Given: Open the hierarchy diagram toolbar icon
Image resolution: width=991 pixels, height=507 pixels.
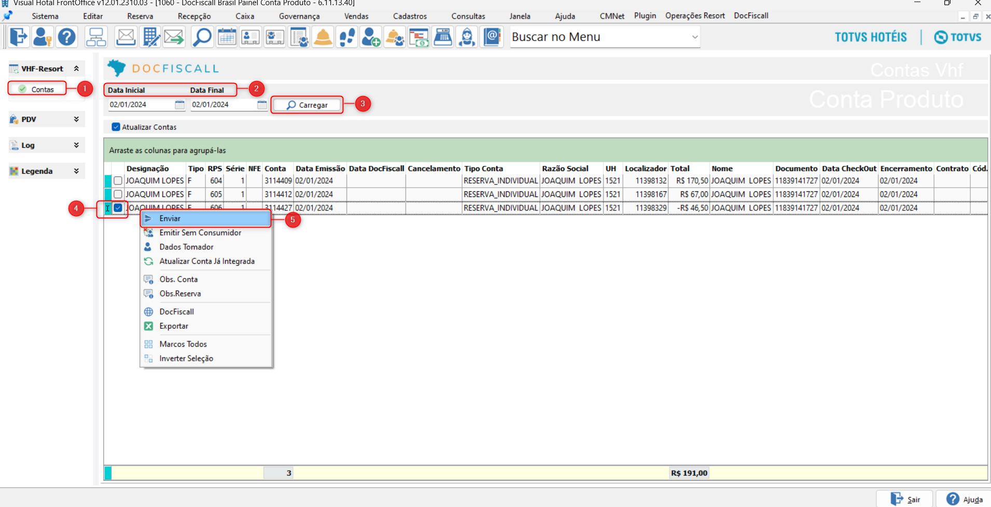Looking at the screenshot, I should (x=96, y=37).
